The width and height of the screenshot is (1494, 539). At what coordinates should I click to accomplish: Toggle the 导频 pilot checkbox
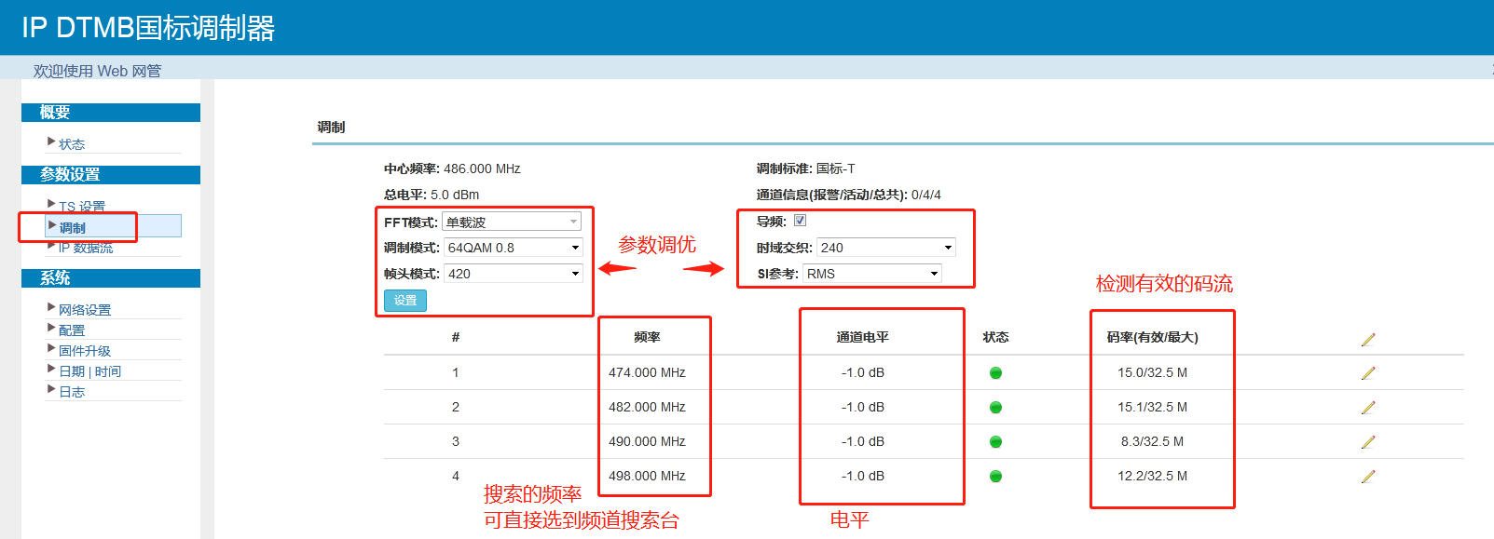point(800,221)
